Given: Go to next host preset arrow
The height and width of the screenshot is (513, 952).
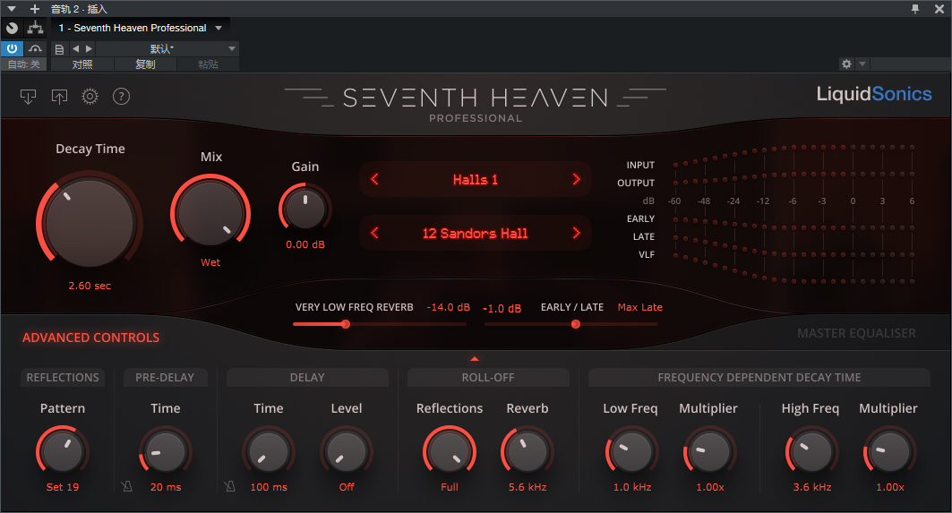Looking at the screenshot, I should point(89,48).
